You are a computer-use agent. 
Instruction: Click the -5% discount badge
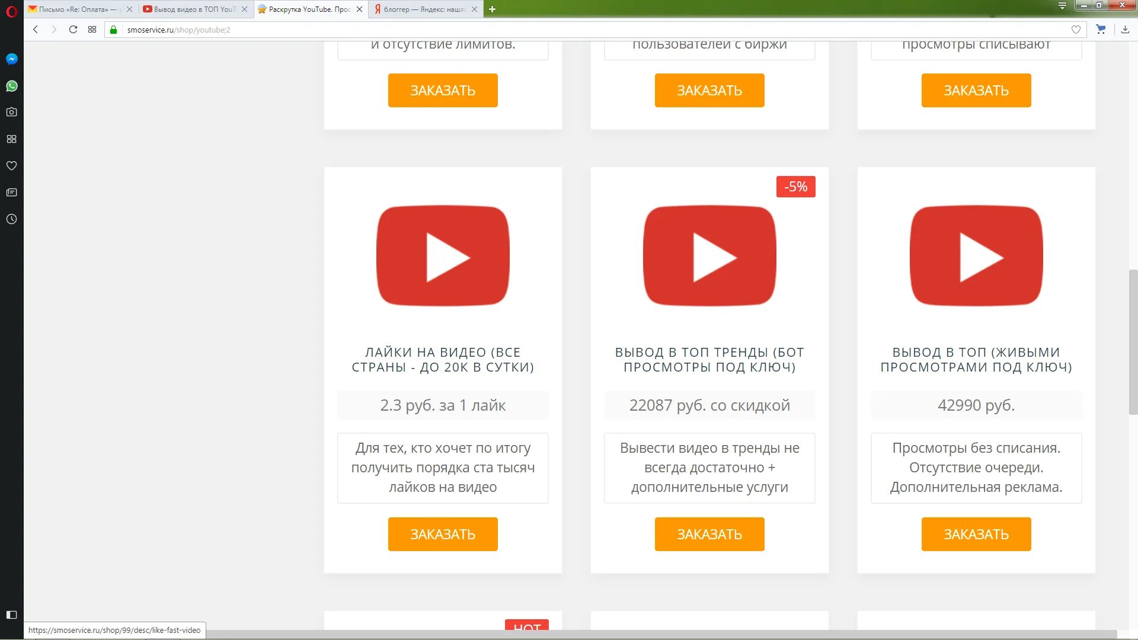[x=796, y=187]
